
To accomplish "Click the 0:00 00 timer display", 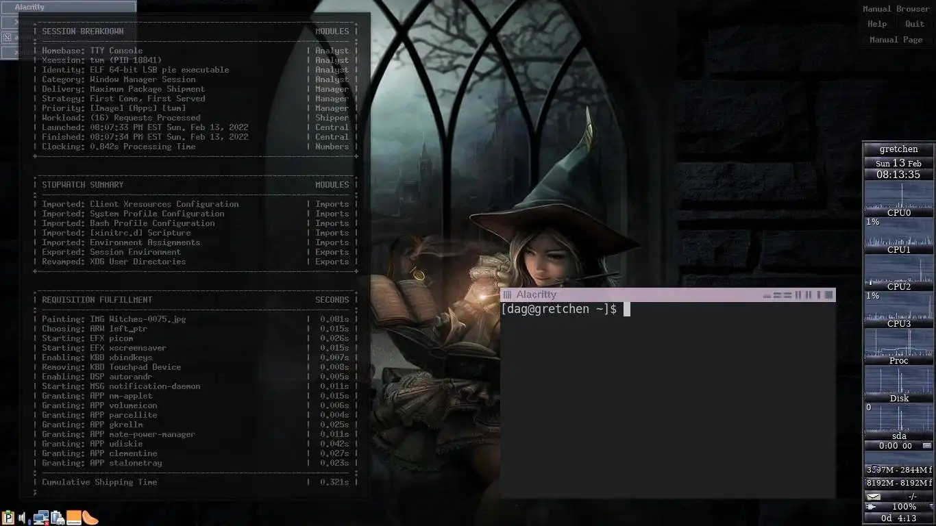I will pos(895,446).
